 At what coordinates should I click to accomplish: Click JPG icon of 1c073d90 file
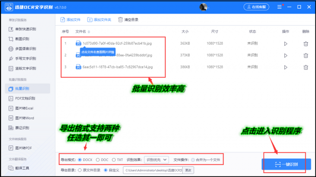click(x=78, y=43)
